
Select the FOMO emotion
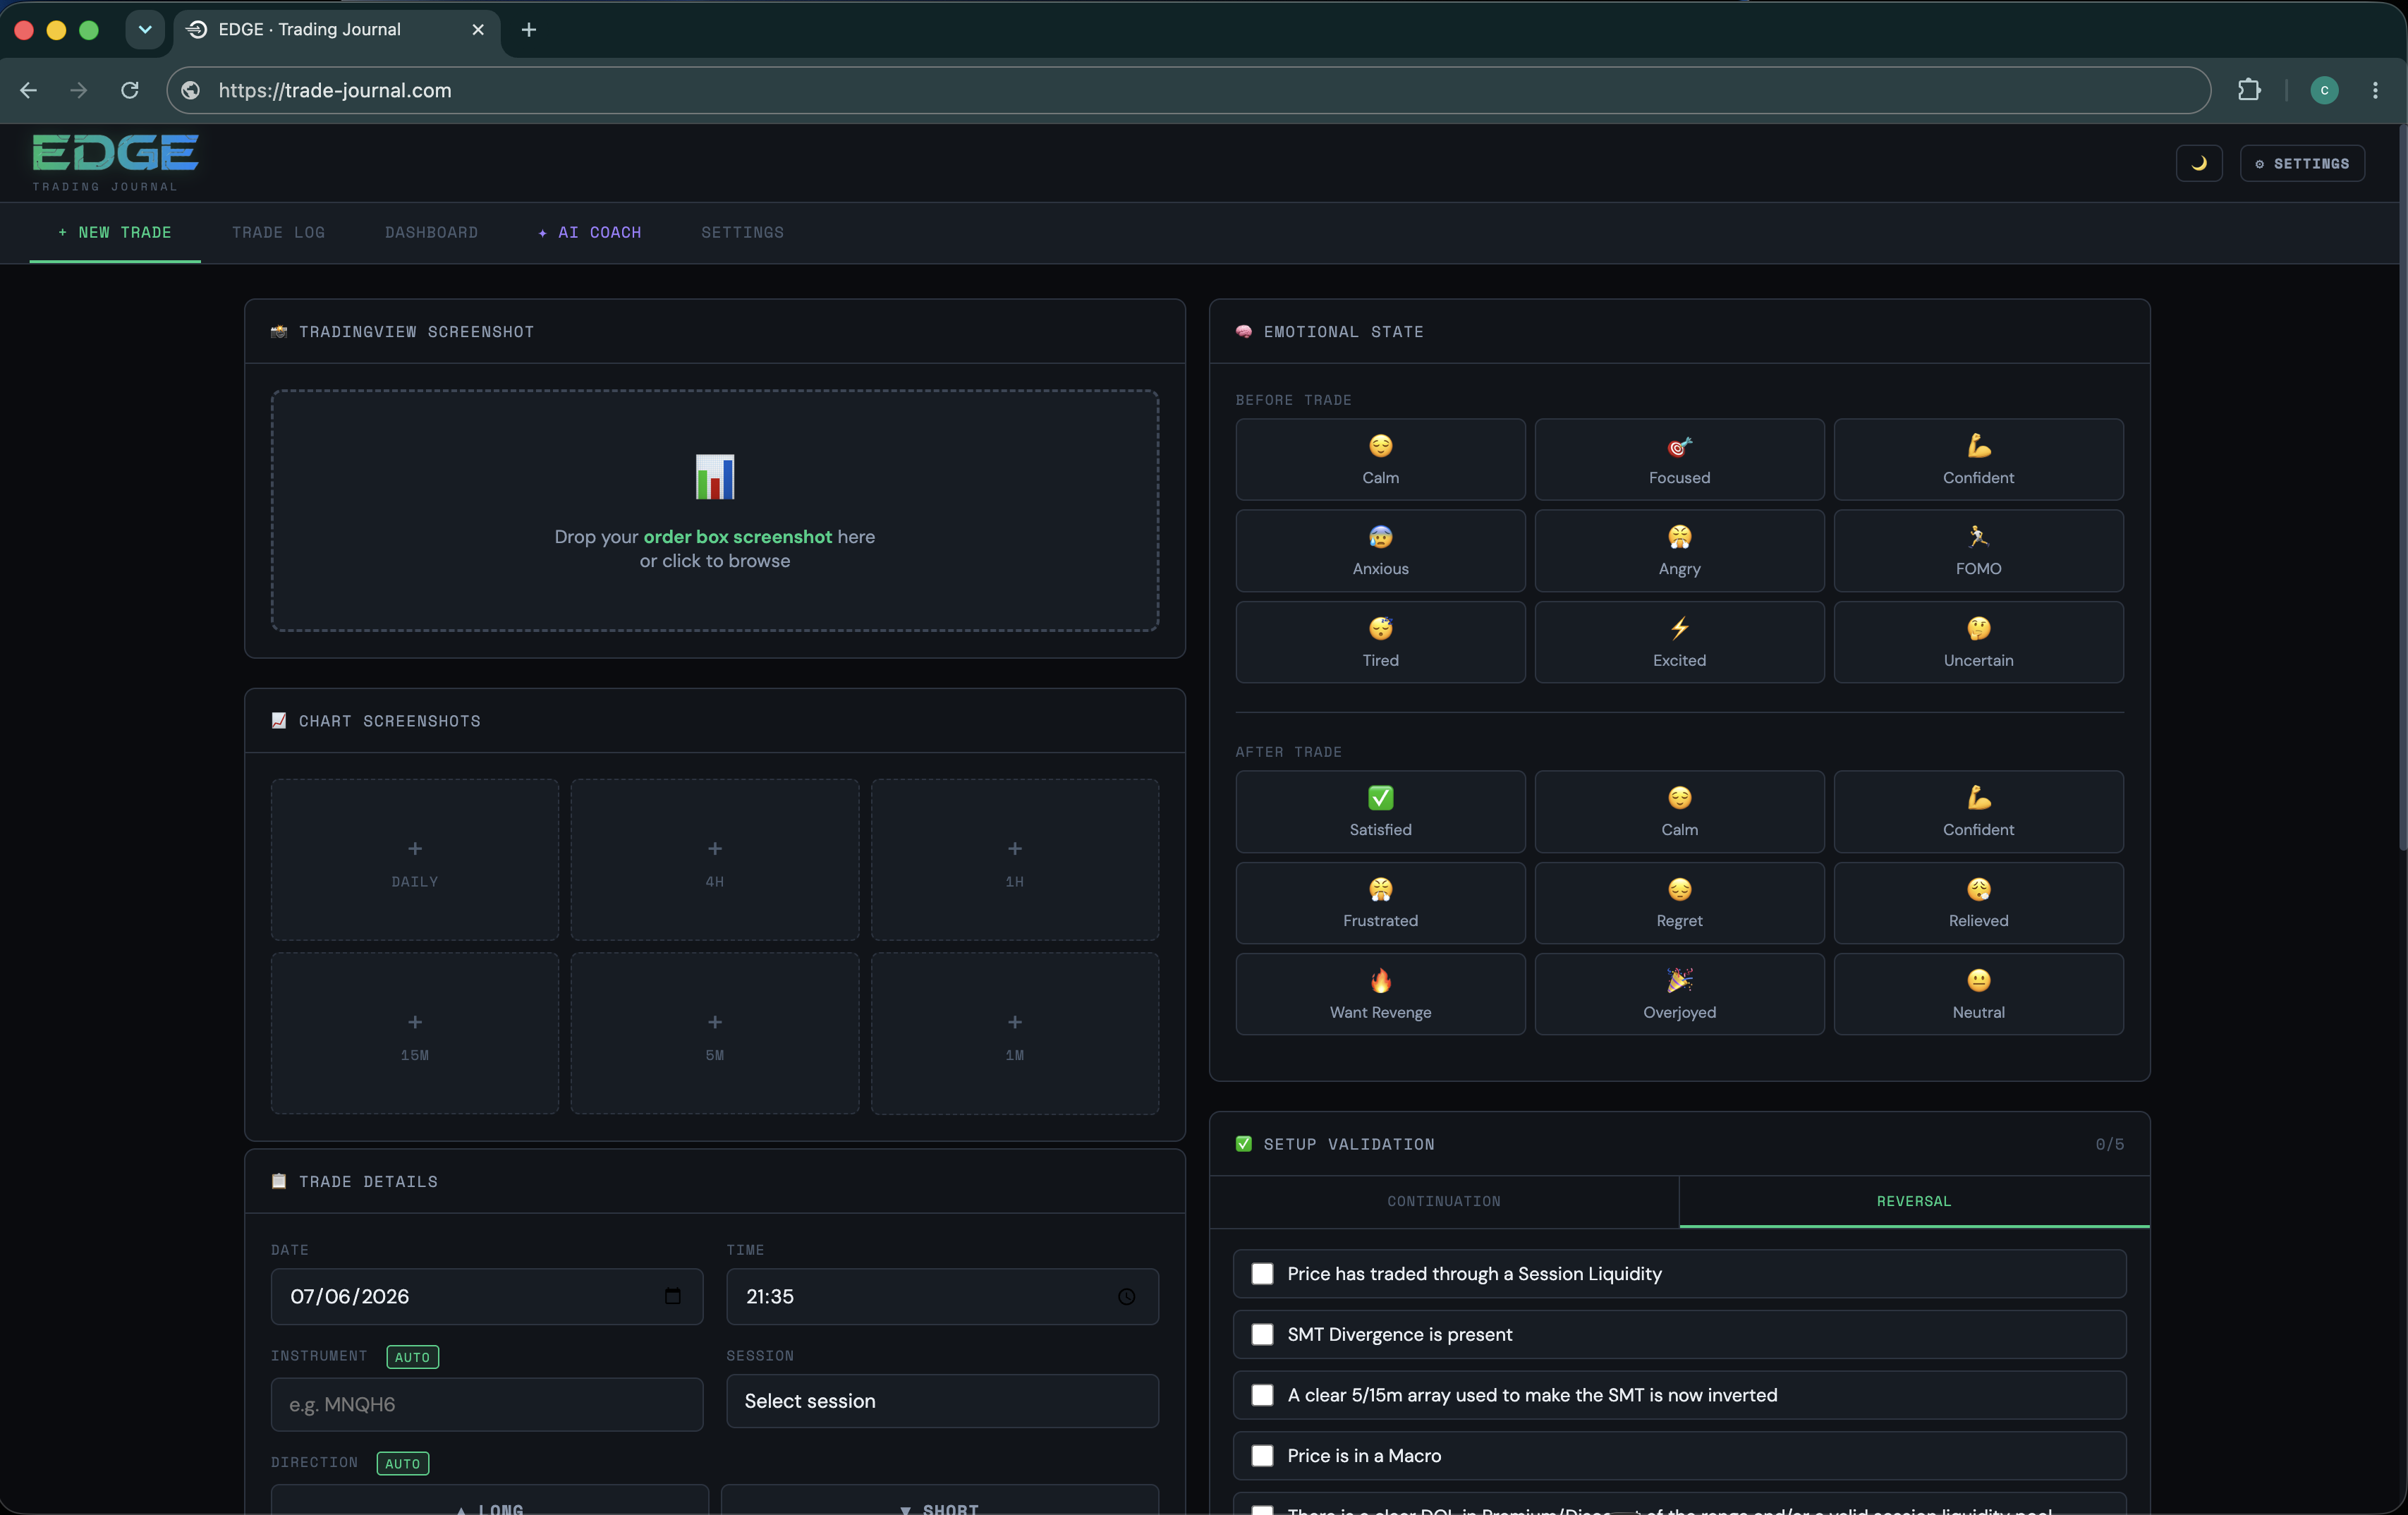pyautogui.click(x=1978, y=550)
